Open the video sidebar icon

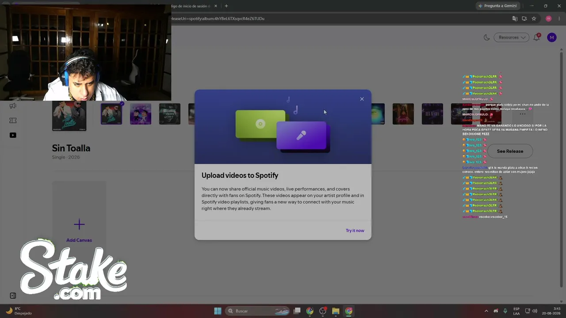click(x=13, y=135)
